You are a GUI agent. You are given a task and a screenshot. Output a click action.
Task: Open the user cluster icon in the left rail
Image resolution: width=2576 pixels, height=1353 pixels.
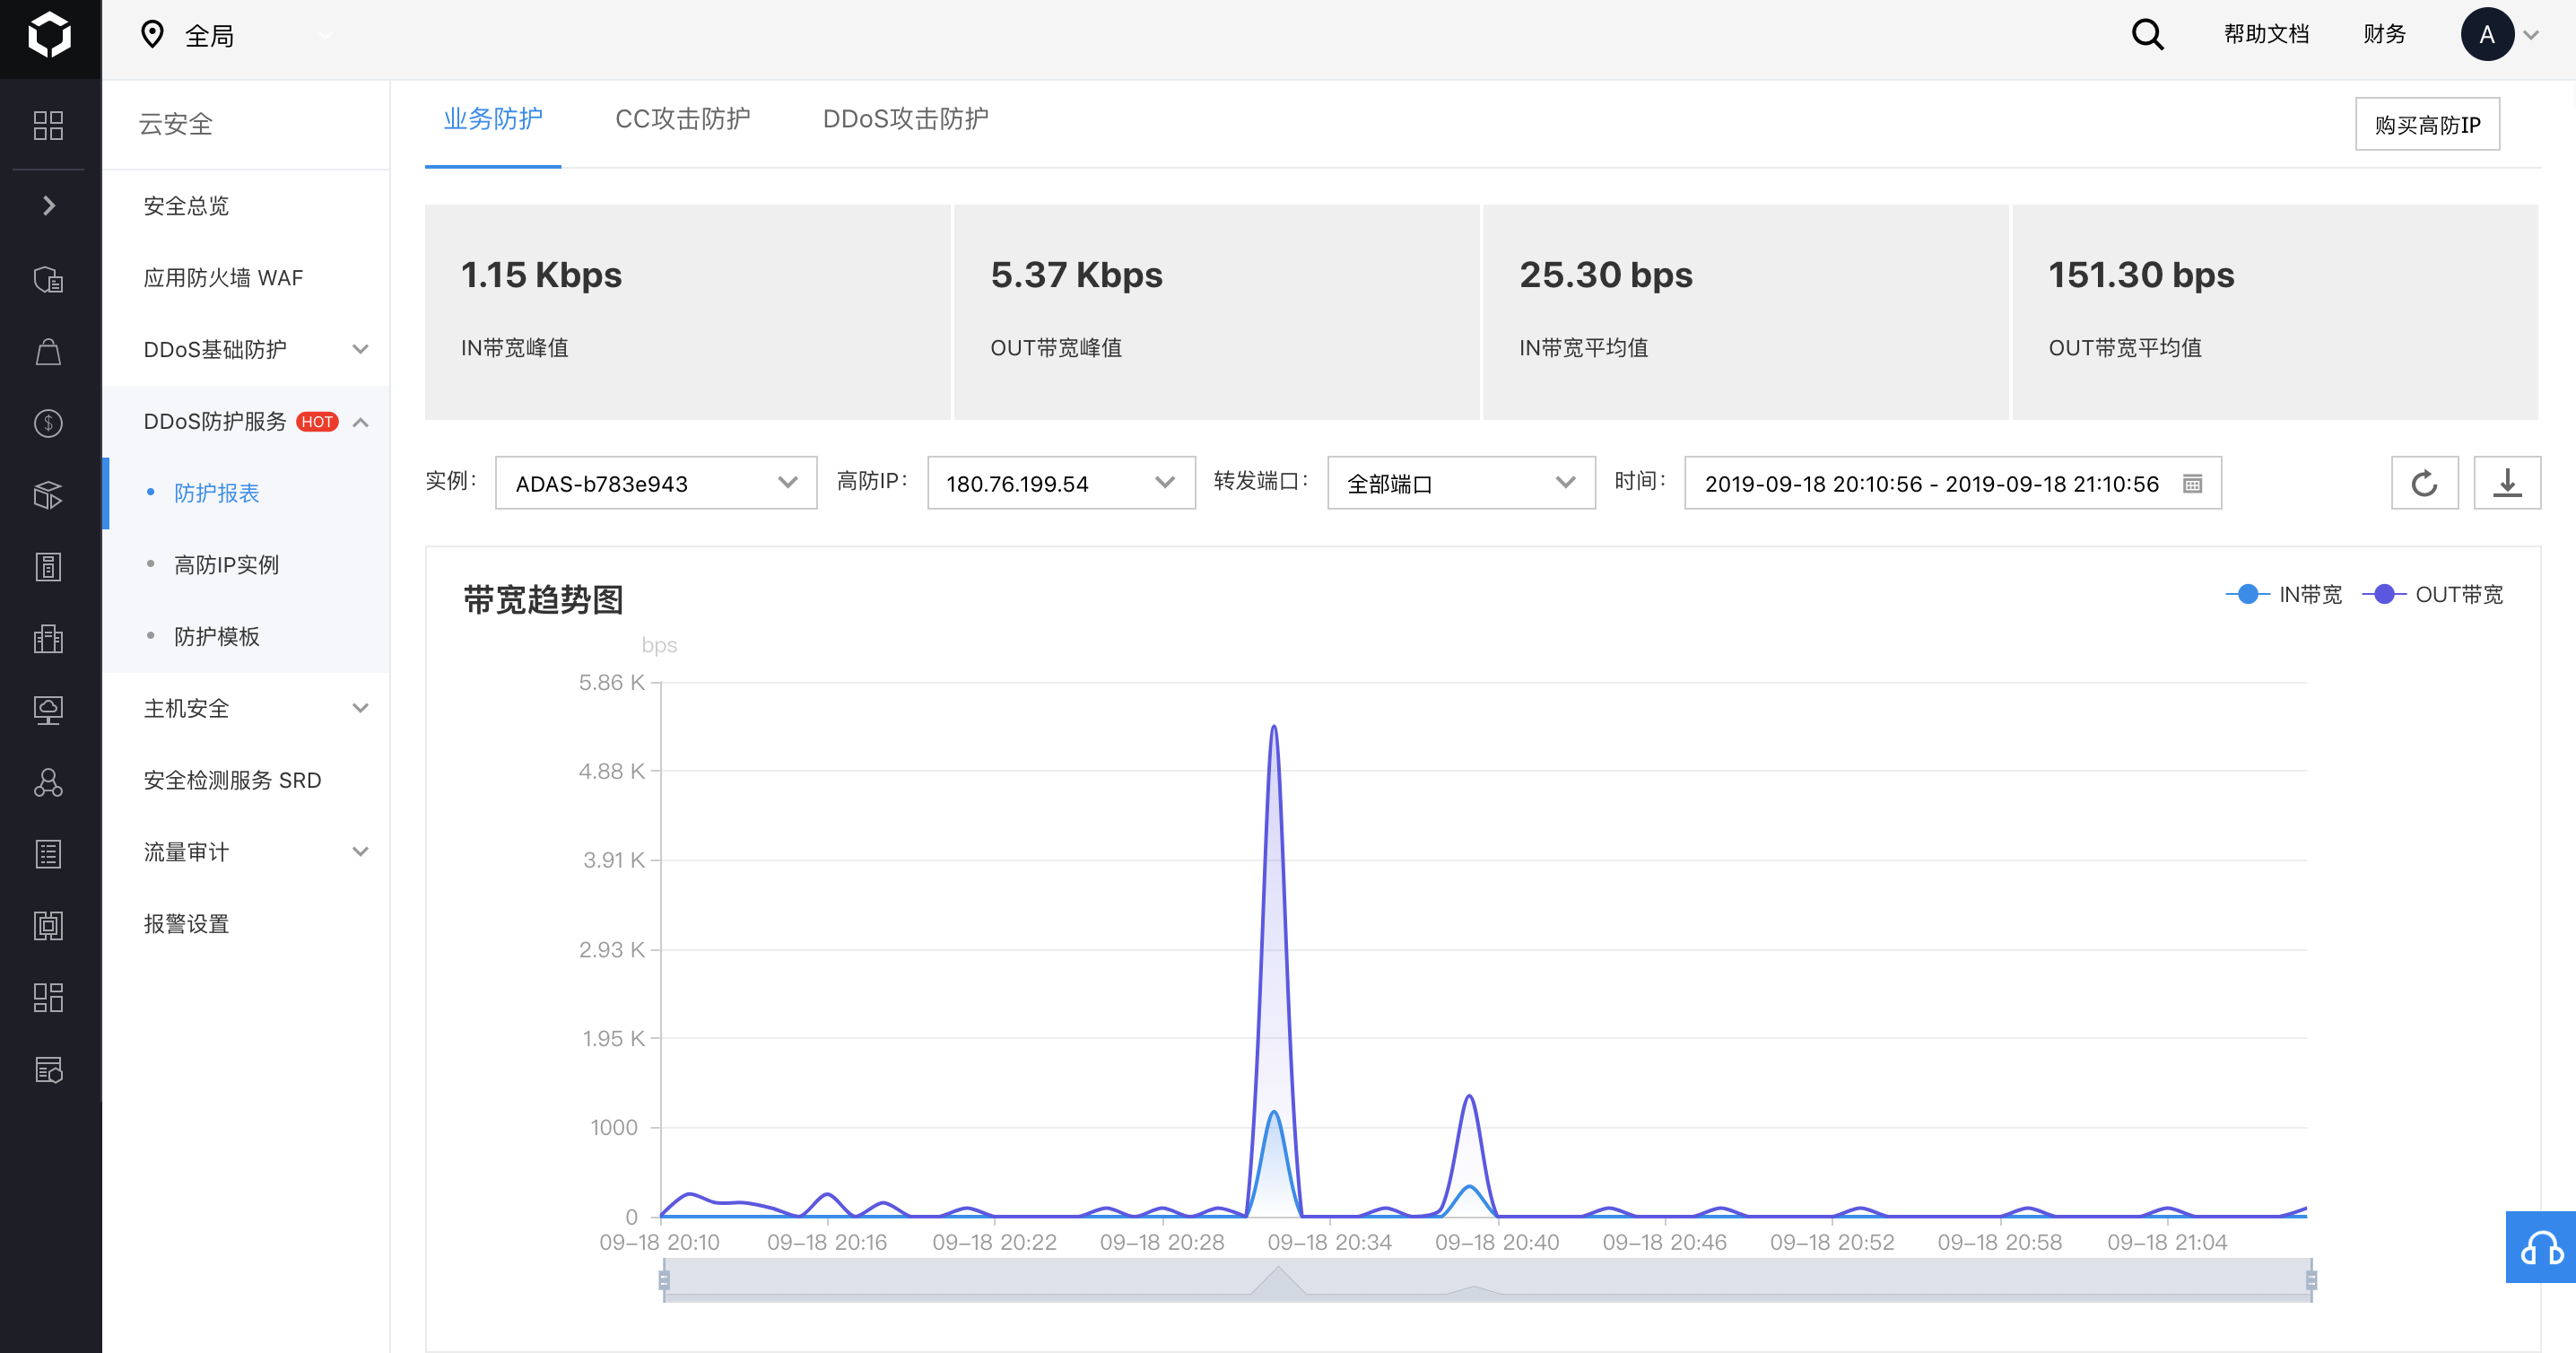(x=48, y=782)
